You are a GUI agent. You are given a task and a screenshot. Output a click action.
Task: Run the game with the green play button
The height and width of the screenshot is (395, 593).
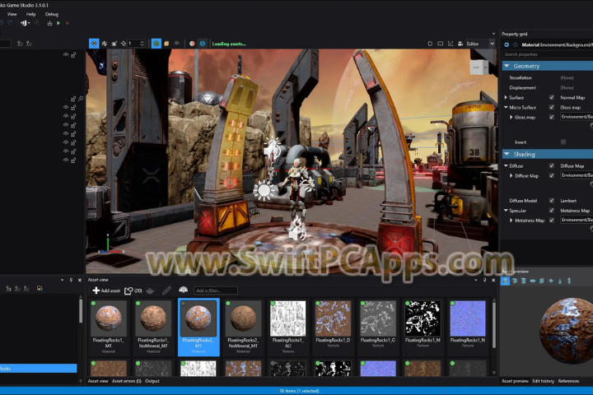pos(58,23)
